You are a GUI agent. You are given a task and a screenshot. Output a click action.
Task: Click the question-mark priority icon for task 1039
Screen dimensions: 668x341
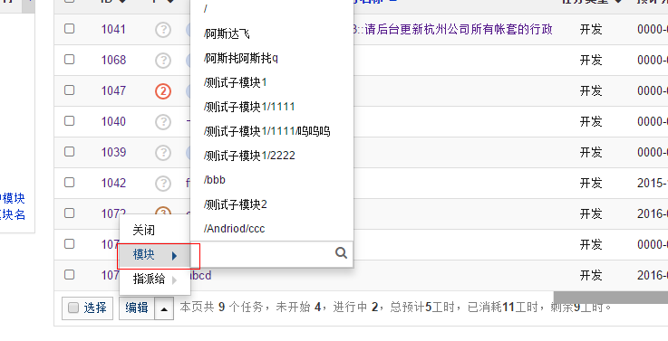(x=163, y=153)
